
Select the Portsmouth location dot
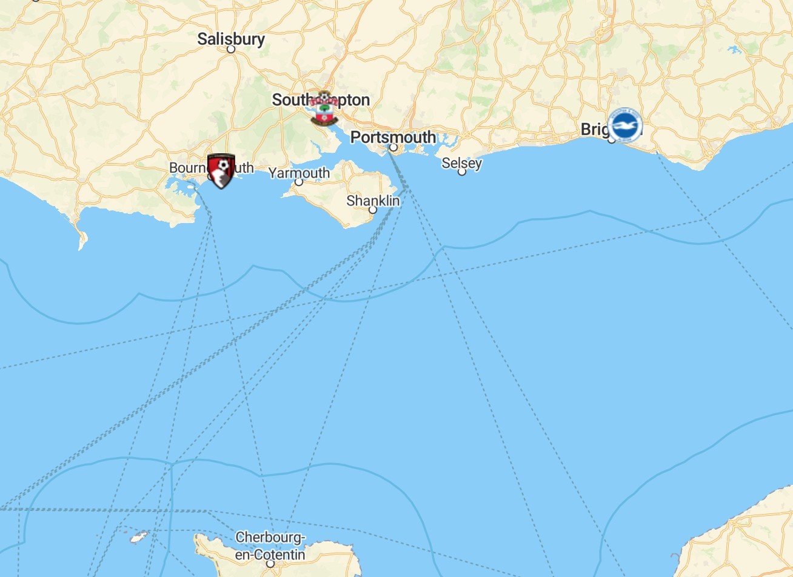click(x=393, y=147)
